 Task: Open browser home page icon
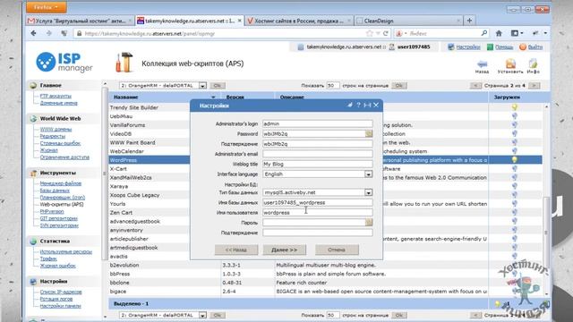(x=499, y=33)
